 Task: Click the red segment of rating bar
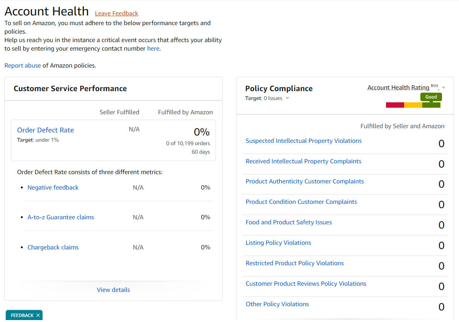click(x=395, y=105)
